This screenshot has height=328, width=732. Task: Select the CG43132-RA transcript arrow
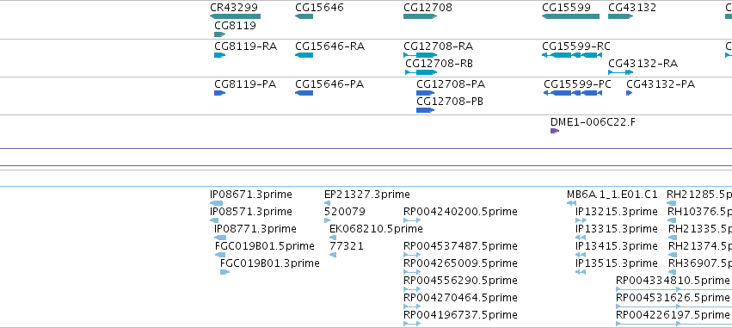click(620, 72)
